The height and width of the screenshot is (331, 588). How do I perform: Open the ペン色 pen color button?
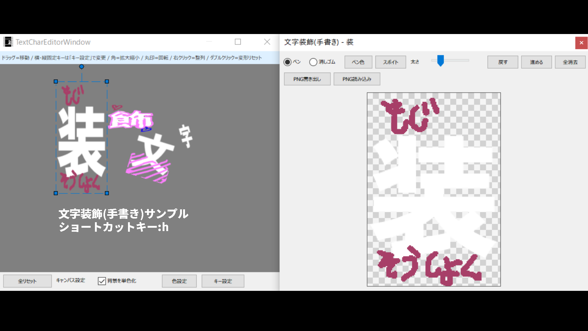(x=358, y=62)
